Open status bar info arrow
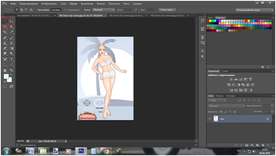Viewport: 276px width, 156px height. pos(66,141)
